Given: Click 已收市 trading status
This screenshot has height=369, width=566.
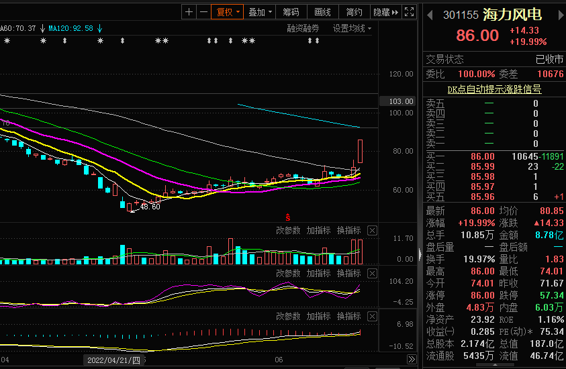Looking at the screenshot, I should (x=549, y=59).
